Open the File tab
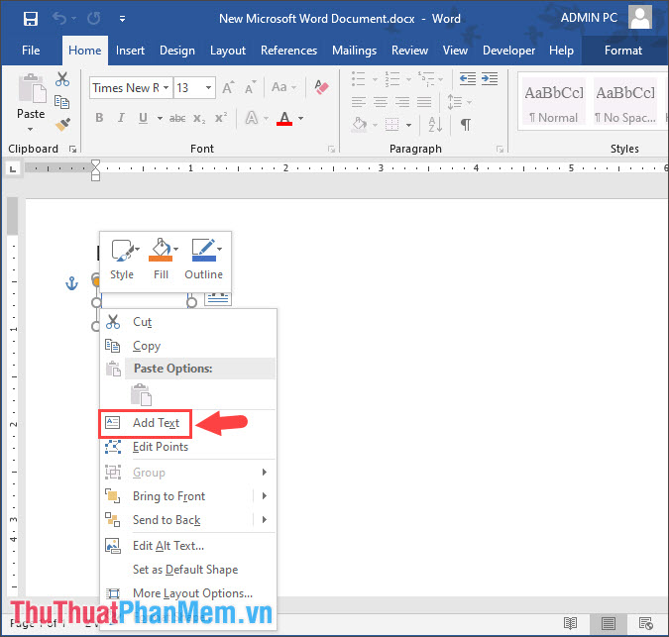This screenshot has width=669, height=637. [x=31, y=51]
